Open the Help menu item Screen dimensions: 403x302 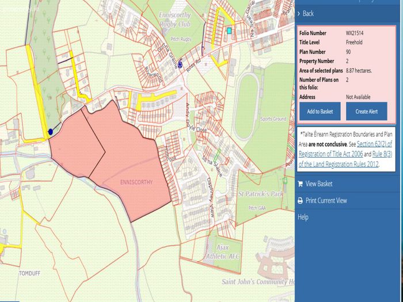[303, 217]
